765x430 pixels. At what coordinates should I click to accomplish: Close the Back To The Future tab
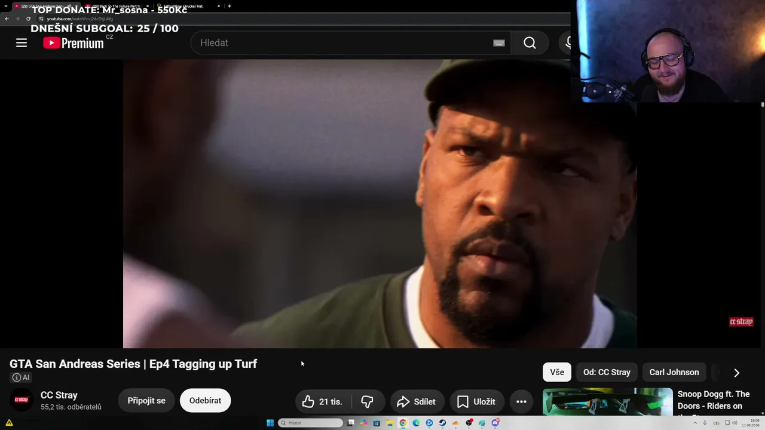146,6
